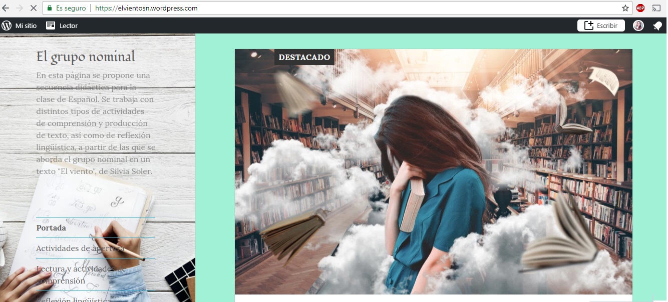Go back with the browser back arrow
The height and width of the screenshot is (302, 668).
[6, 8]
